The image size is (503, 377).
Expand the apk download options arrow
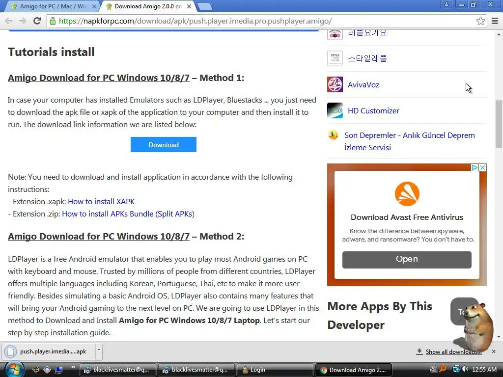coord(99,350)
